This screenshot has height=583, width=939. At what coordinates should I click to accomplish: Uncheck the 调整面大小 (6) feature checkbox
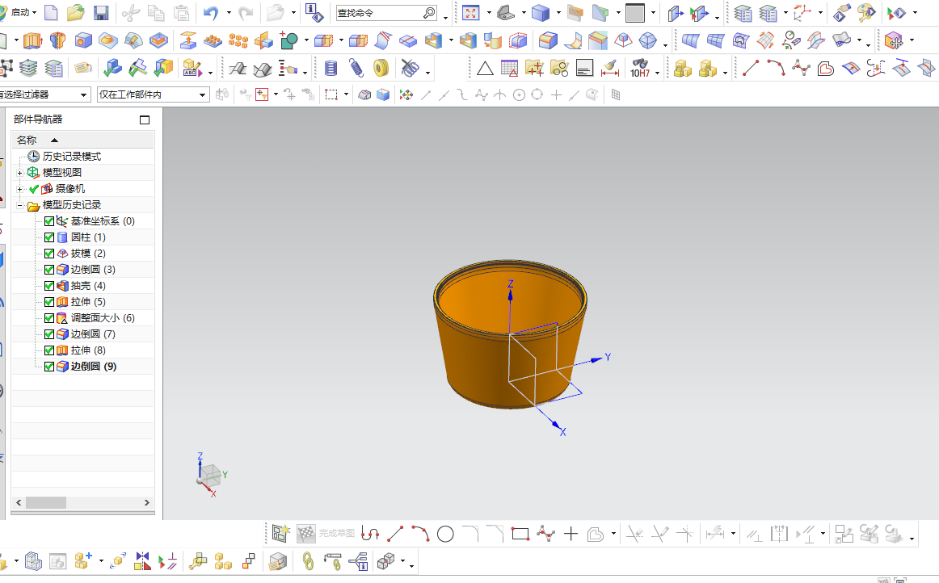(49, 318)
